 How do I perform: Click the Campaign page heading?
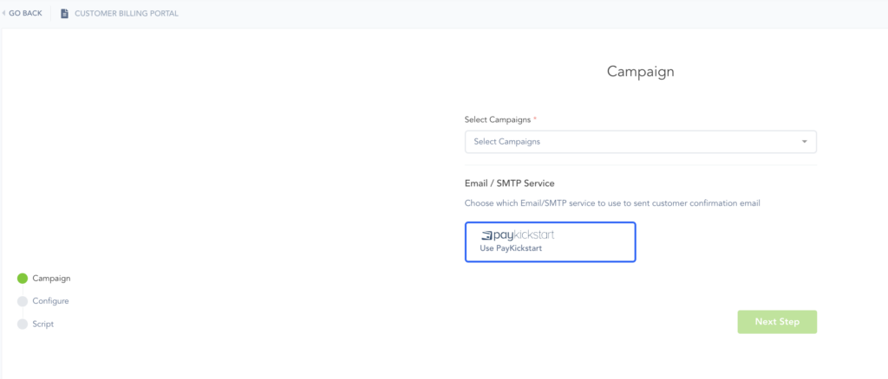[640, 72]
